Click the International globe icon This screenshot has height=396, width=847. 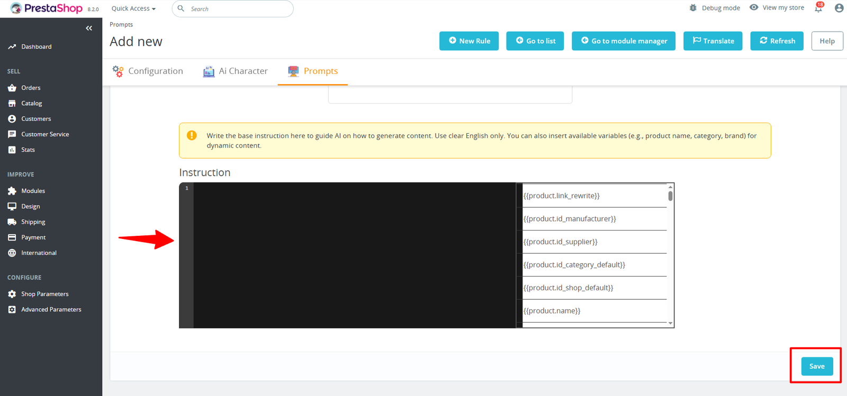point(12,253)
